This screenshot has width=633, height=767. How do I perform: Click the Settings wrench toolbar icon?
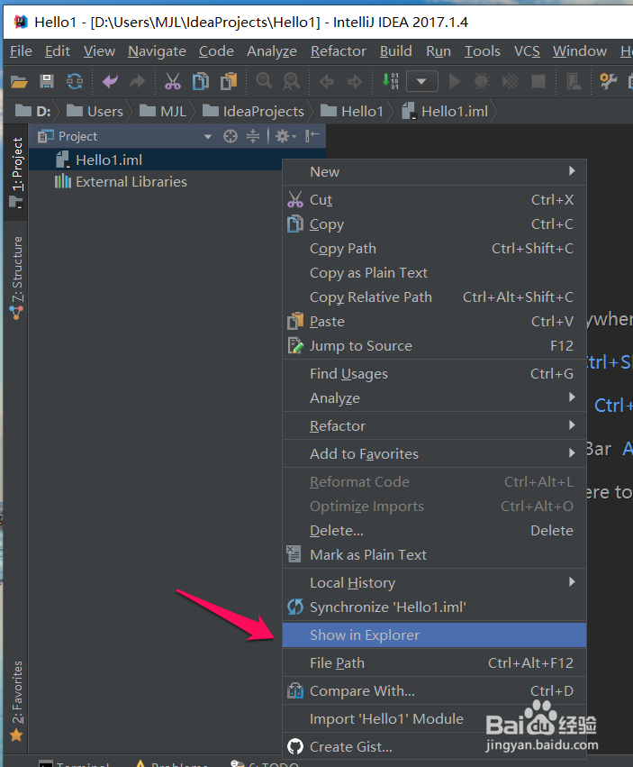point(608,81)
